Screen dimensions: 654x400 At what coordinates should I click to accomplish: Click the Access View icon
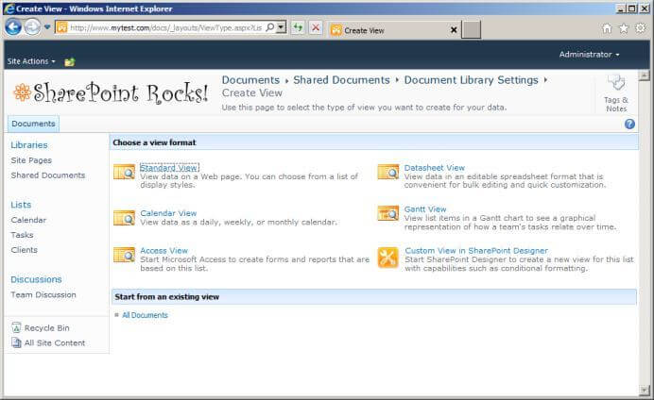click(125, 255)
